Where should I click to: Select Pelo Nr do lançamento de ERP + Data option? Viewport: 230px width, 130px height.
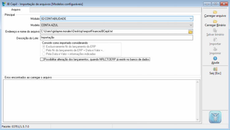point(44,50)
